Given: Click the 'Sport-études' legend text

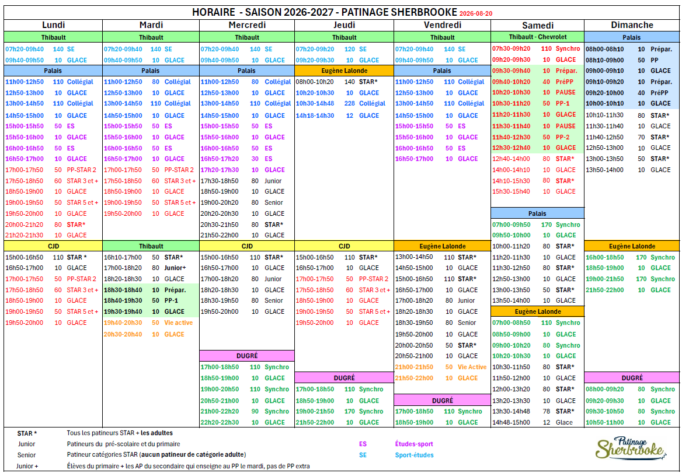Looking at the screenshot, I should click(414, 455).
